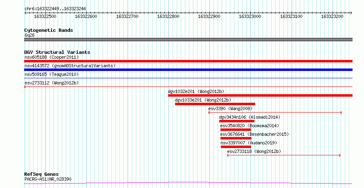Click ruler position 163323100
The height and width of the screenshot is (188, 364).
coord(291,16)
